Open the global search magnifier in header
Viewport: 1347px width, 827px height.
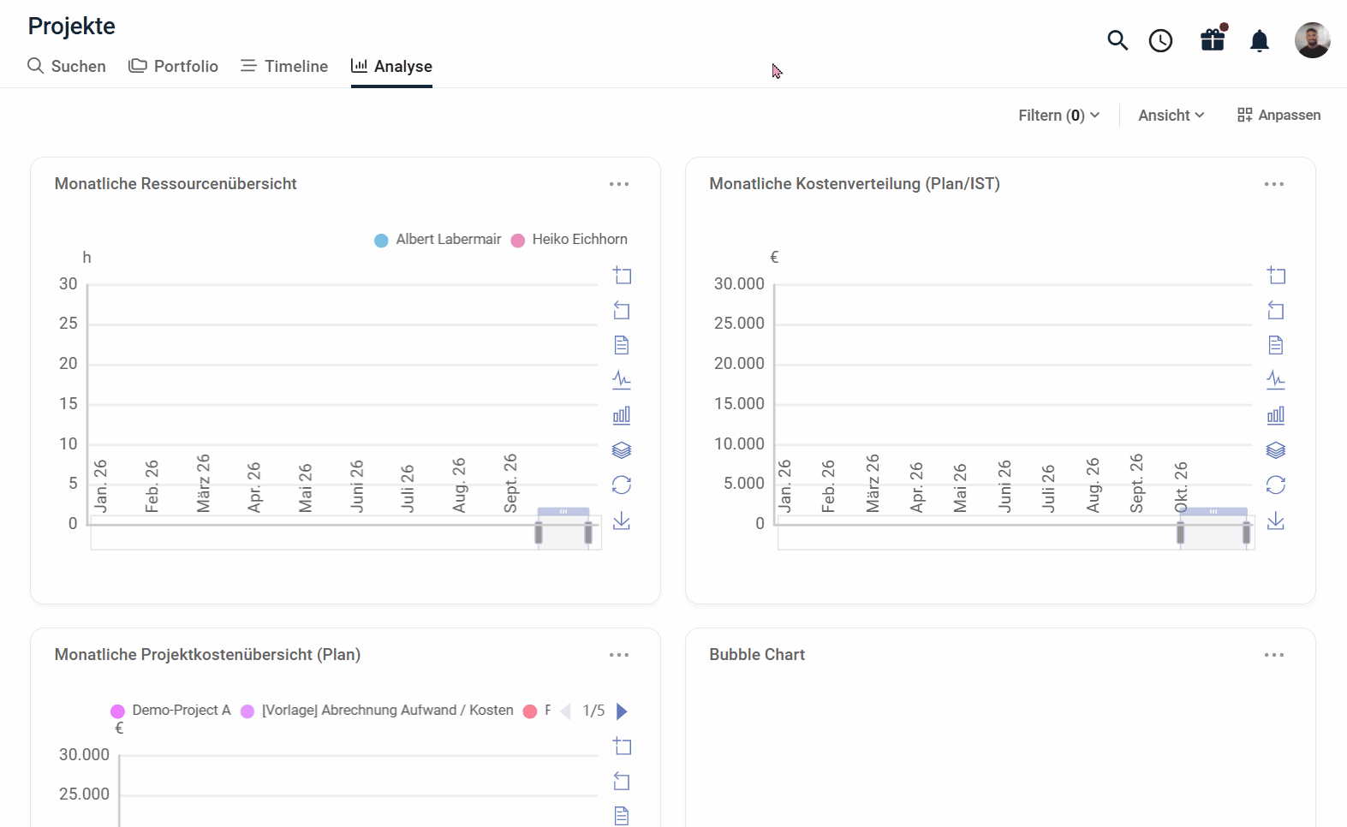point(1118,40)
